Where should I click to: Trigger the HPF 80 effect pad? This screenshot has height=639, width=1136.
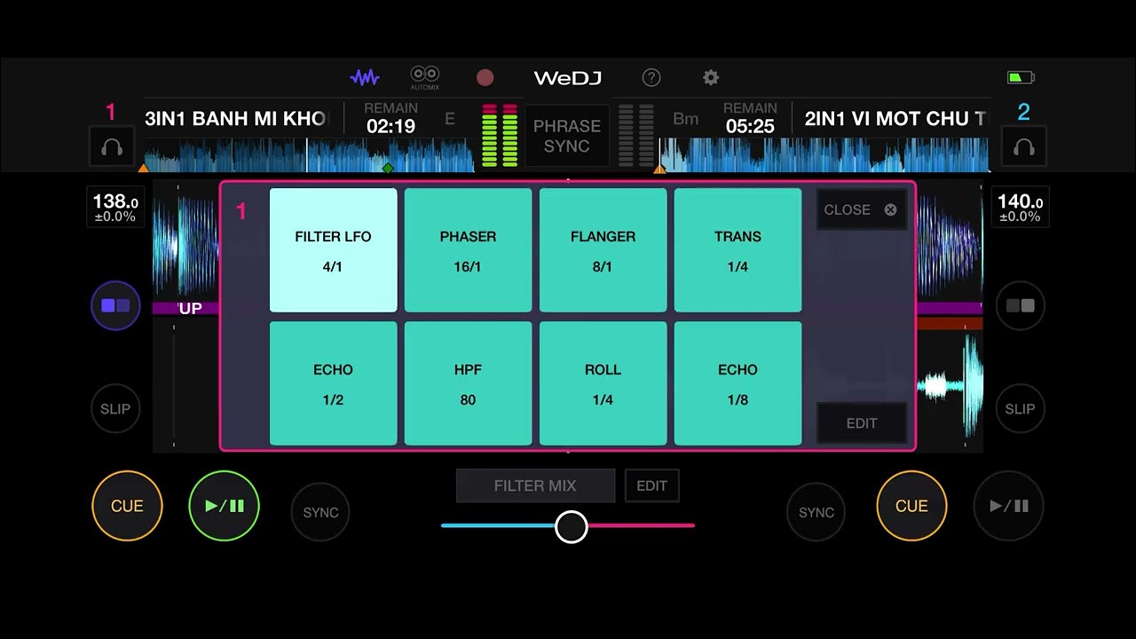click(468, 383)
